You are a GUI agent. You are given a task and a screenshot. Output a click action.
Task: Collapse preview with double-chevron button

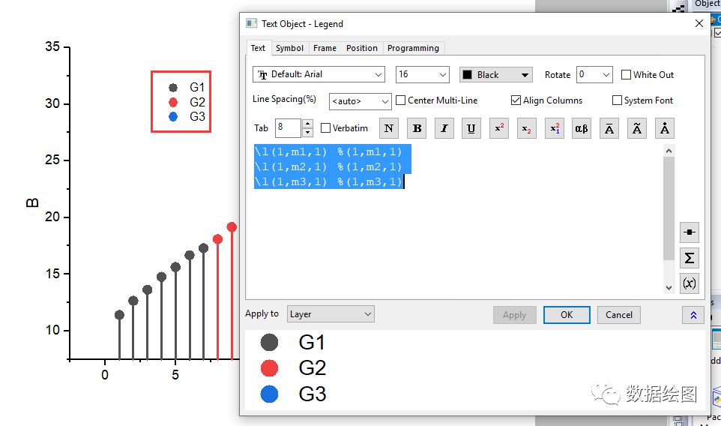[x=693, y=315]
